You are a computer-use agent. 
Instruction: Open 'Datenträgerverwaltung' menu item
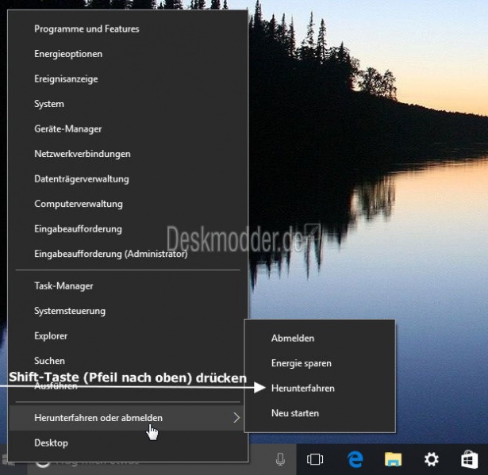tap(82, 179)
